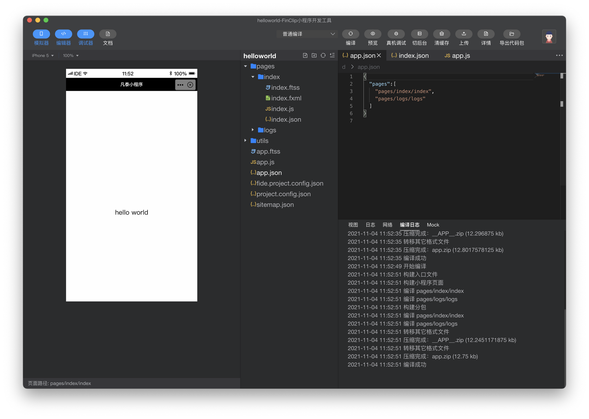Click 导出代码包 export code package
Viewport: 589px width, 419px height.
512,38
